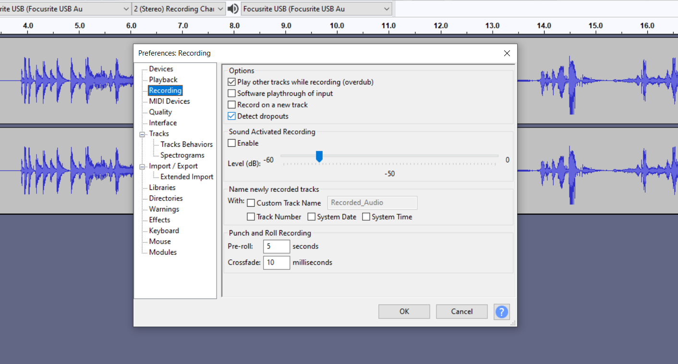The height and width of the screenshot is (364, 678).
Task: Click the speaker playback device icon
Action: click(233, 9)
